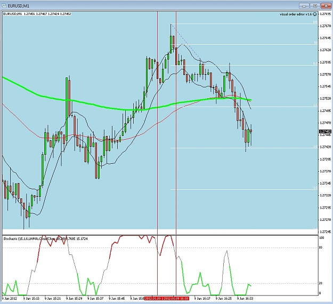The width and height of the screenshot is (333, 304).
Task: Click the 1.27420 price label on price axis
Action: tap(325, 147)
